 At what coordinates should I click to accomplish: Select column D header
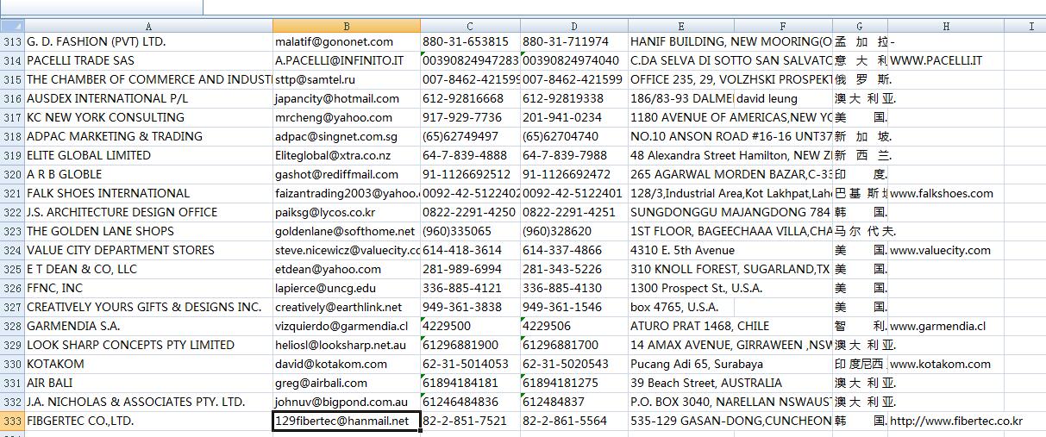pos(574,26)
